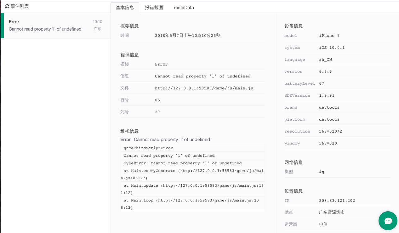Click the Main.update stack trace line

pos(192,189)
